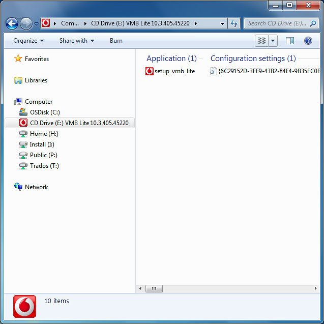Select the configuration settings file {6C29152D...
The image size is (324, 324).
pyautogui.click(x=265, y=71)
